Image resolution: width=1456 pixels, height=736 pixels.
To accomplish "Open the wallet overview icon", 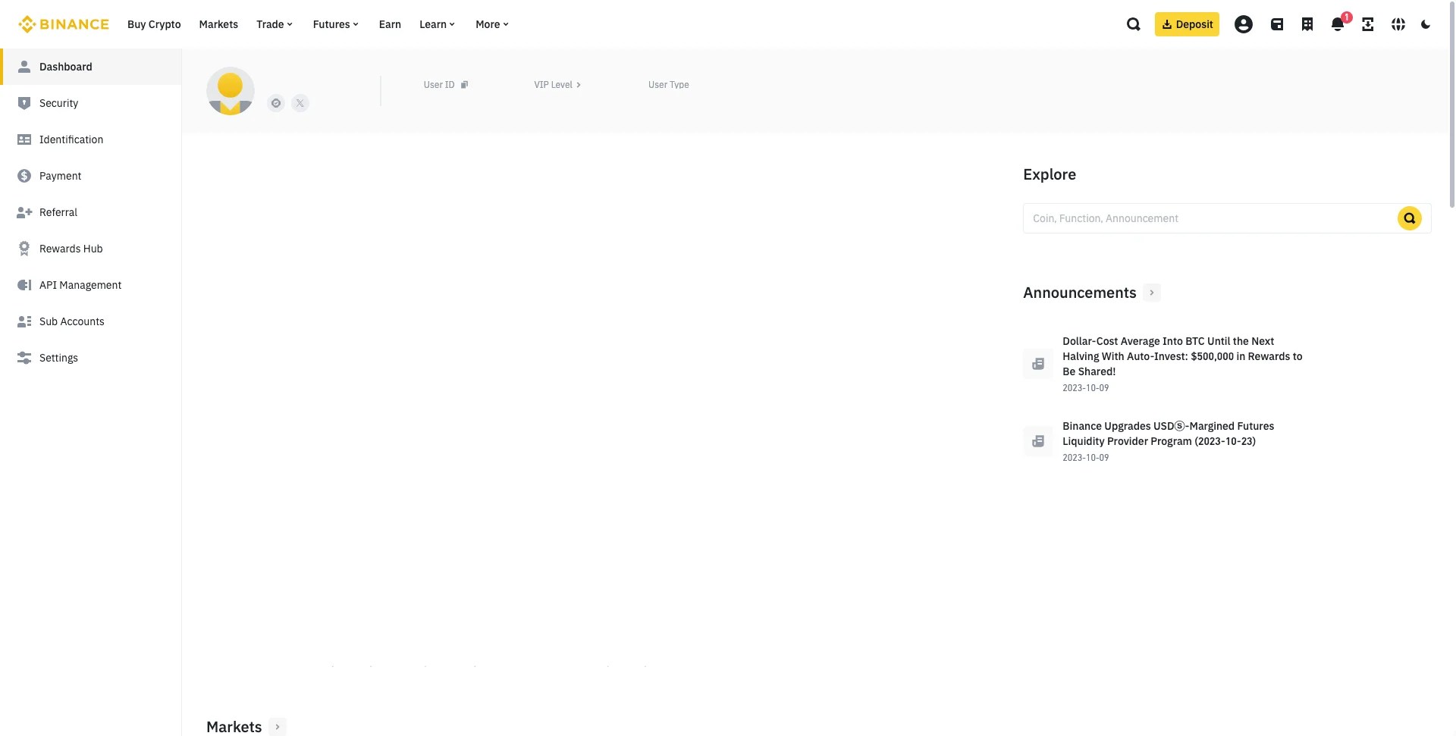I will pos(1277,23).
